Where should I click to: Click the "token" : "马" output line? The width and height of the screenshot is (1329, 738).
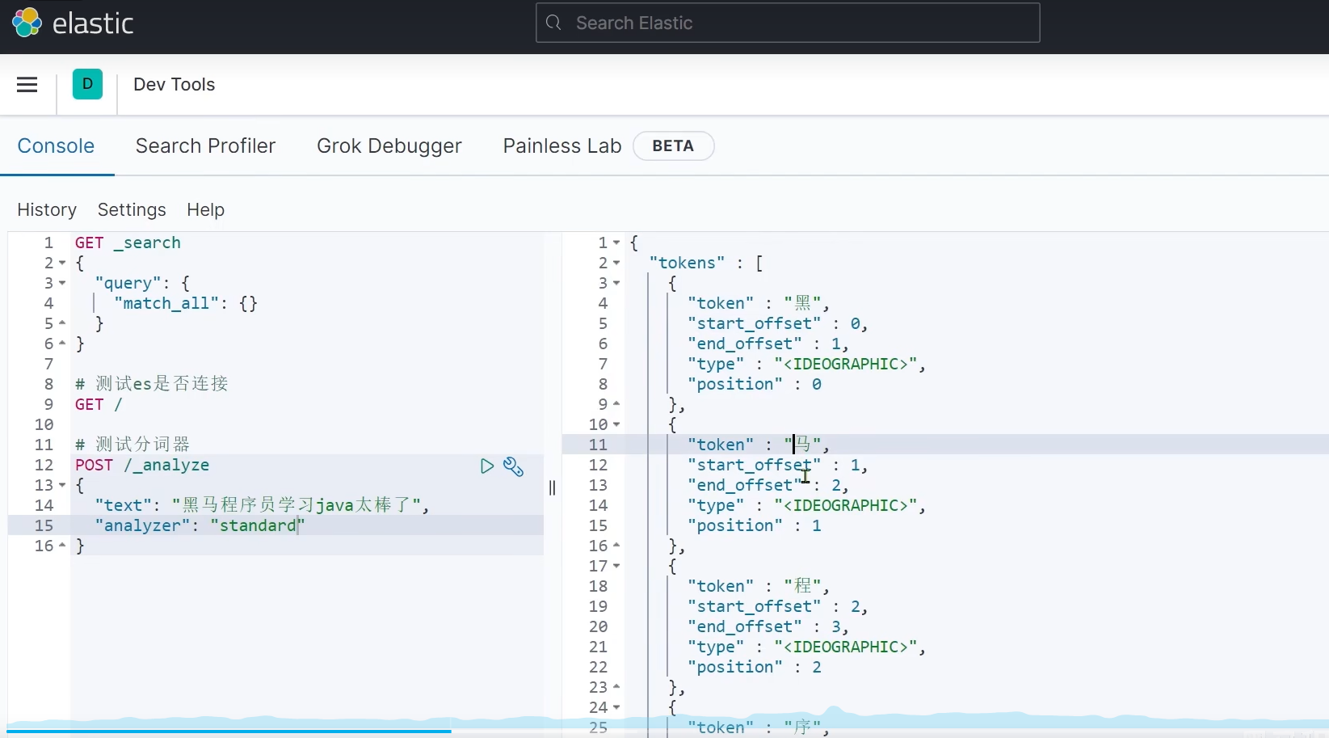[x=759, y=445]
